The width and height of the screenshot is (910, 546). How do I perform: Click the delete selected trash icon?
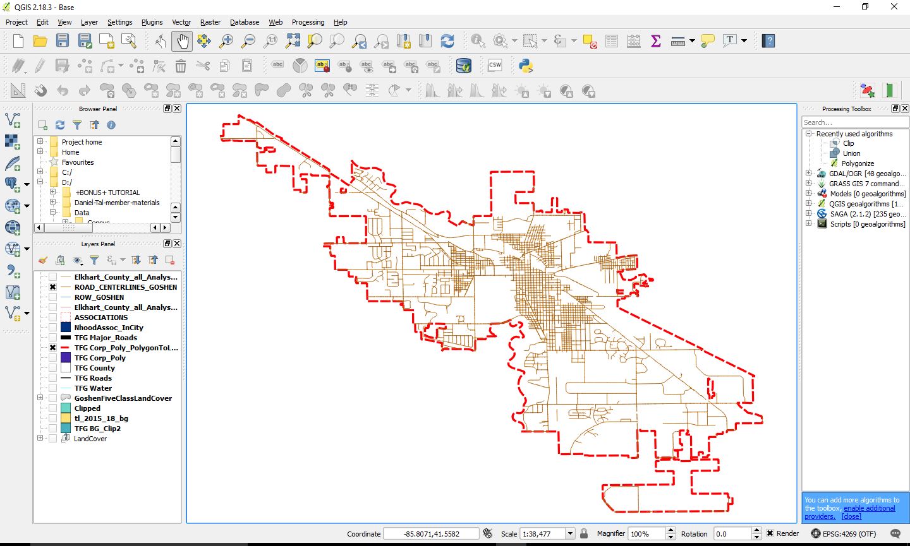181,66
